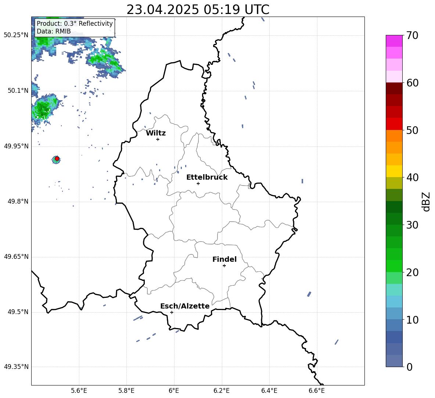The height and width of the screenshot is (398, 435).
Task: Click the 6°E longitude label
Action: coord(174,391)
